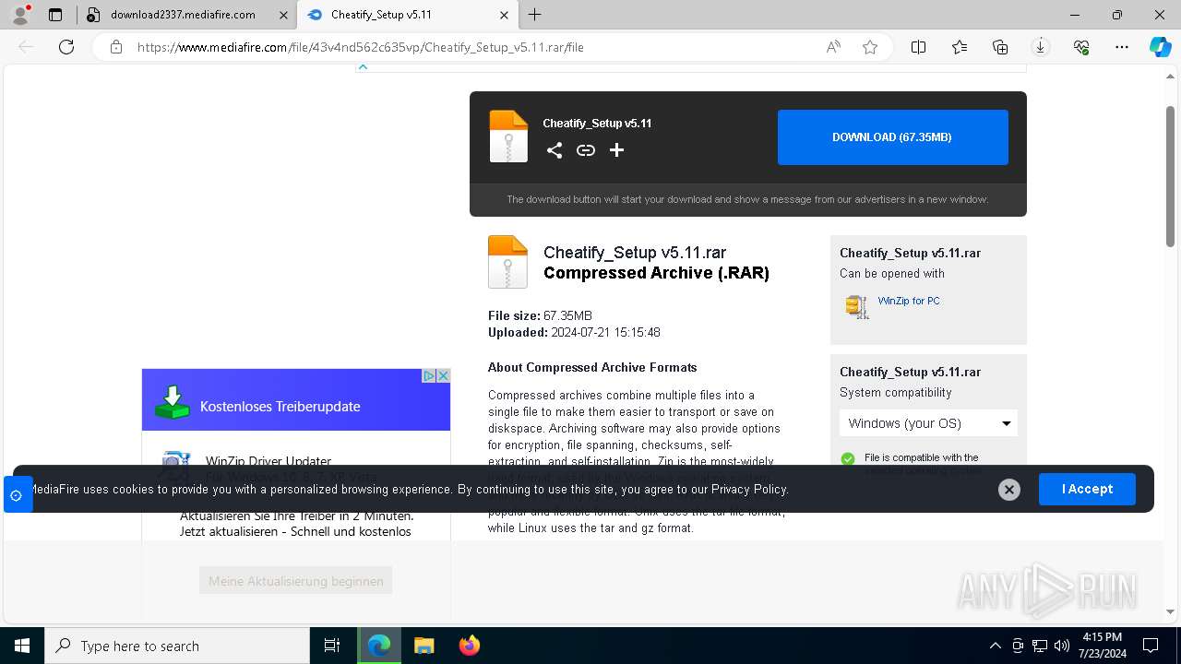Image resolution: width=1181 pixels, height=664 pixels.
Task: Open the Collections icon
Action: [1000, 47]
